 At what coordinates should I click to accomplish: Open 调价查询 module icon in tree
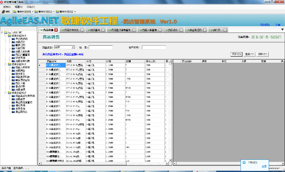coord(13,105)
